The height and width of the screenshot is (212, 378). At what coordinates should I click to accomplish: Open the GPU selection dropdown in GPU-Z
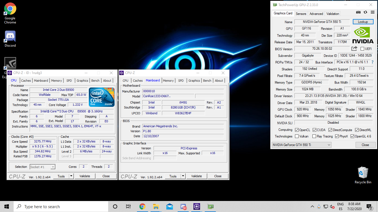click(x=301, y=145)
